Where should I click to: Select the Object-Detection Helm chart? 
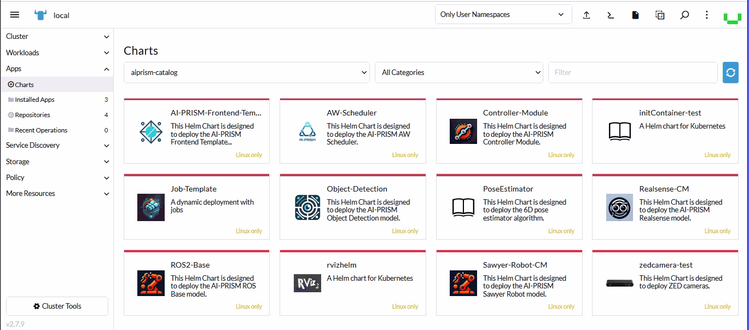click(x=352, y=207)
